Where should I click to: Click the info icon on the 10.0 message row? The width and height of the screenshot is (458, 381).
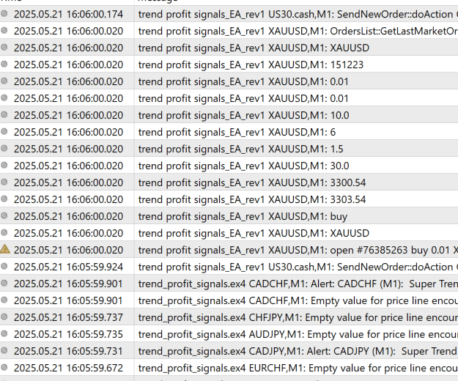click(4, 114)
